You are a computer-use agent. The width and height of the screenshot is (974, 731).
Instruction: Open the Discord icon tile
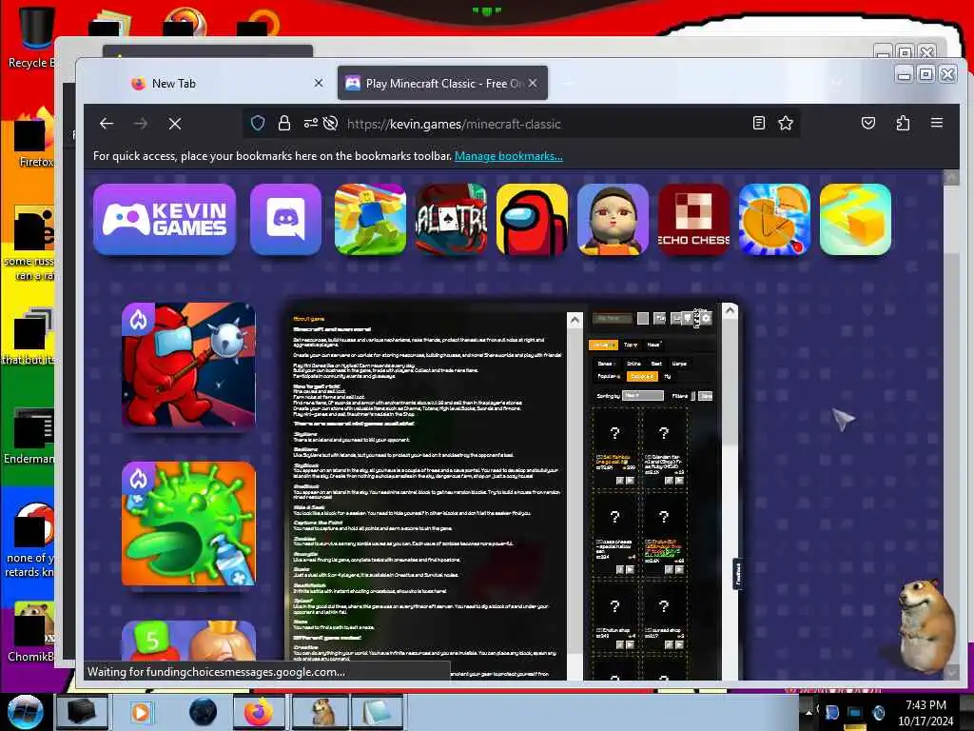click(285, 220)
